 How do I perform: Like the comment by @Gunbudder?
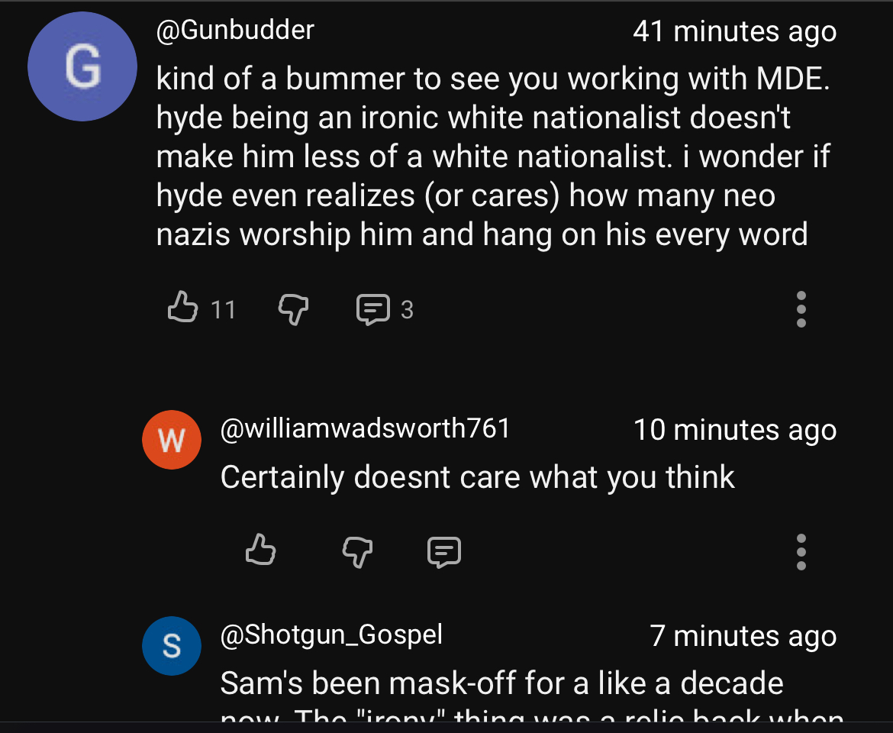182,308
